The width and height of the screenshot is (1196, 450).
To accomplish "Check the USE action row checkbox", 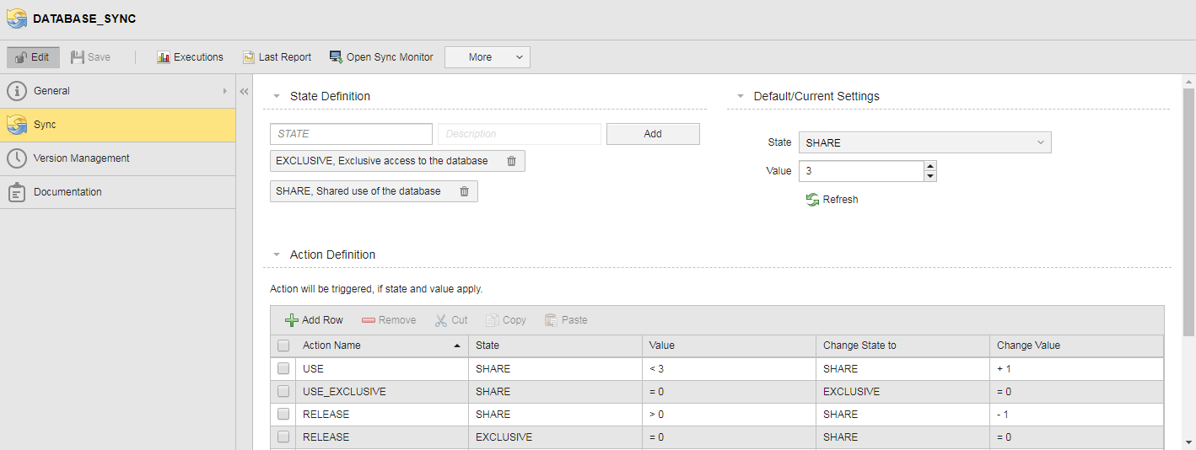I will coord(283,369).
